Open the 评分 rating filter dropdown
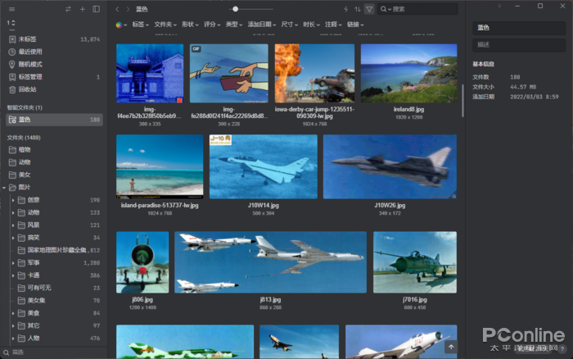The width and height of the screenshot is (573, 359). [x=212, y=25]
